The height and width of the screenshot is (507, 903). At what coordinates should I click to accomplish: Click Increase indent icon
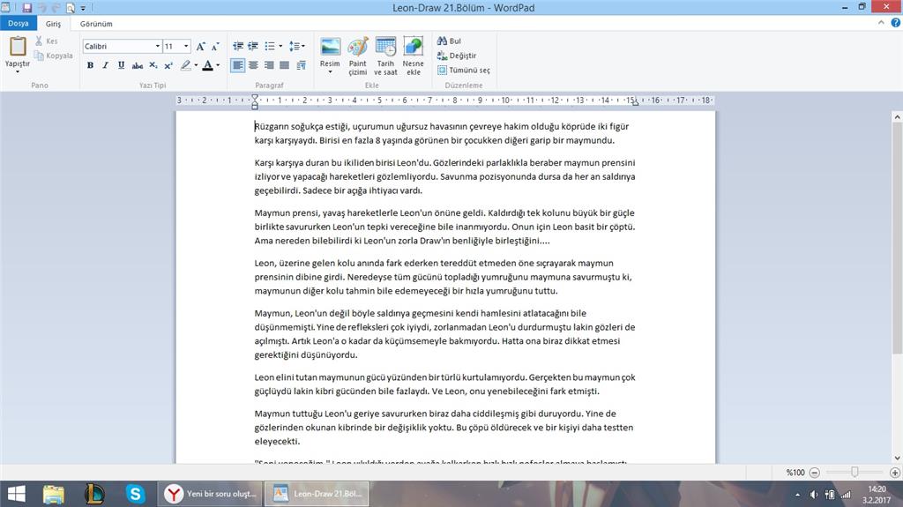[x=253, y=46]
